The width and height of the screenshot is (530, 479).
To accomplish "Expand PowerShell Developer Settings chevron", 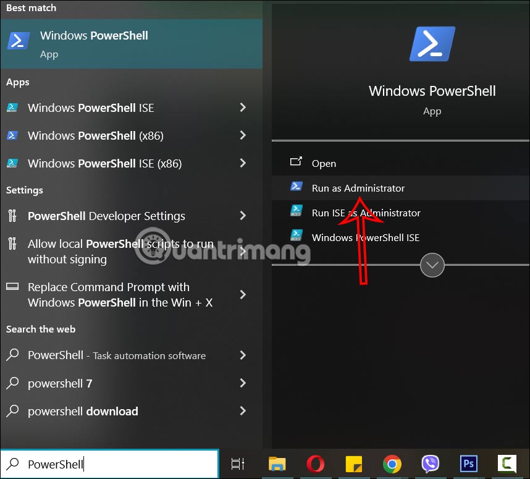I will coord(243,216).
